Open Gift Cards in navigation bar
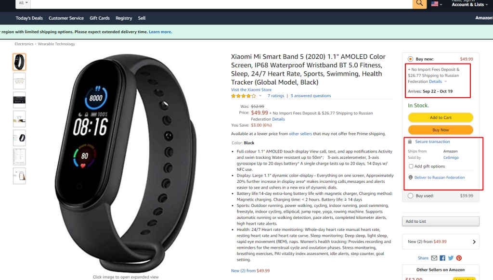Image resolution: width=493 pixels, height=280 pixels. [x=100, y=18]
